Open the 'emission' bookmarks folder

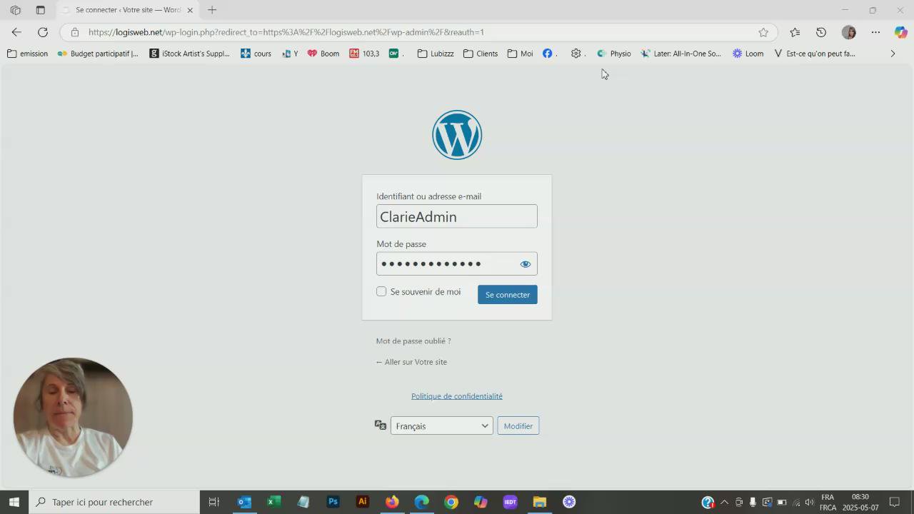(x=27, y=54)
